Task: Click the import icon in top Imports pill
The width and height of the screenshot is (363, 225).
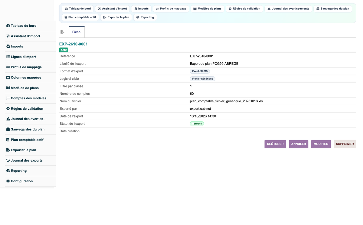Action: pyautogui.click(x=136, y=9)
